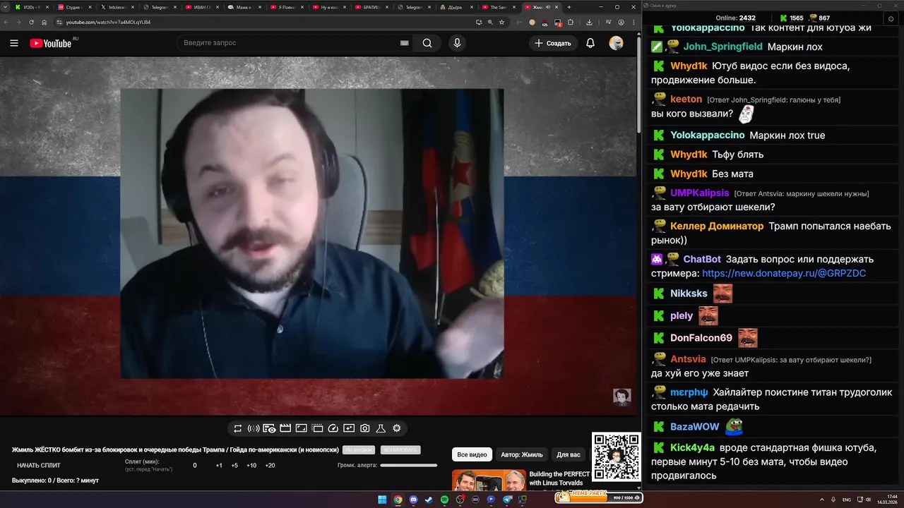Open a new Chrome tab

[x=569, y=7]
